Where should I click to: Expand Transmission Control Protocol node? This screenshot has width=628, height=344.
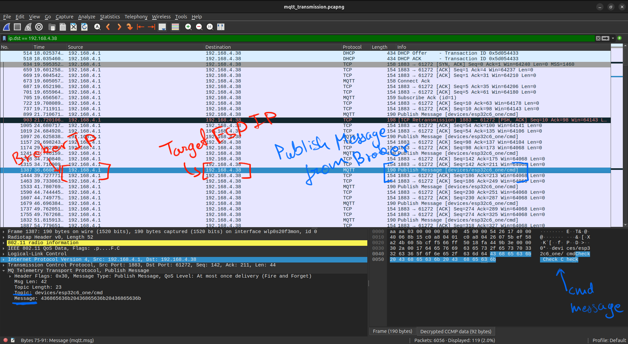(x=4, y=265)
